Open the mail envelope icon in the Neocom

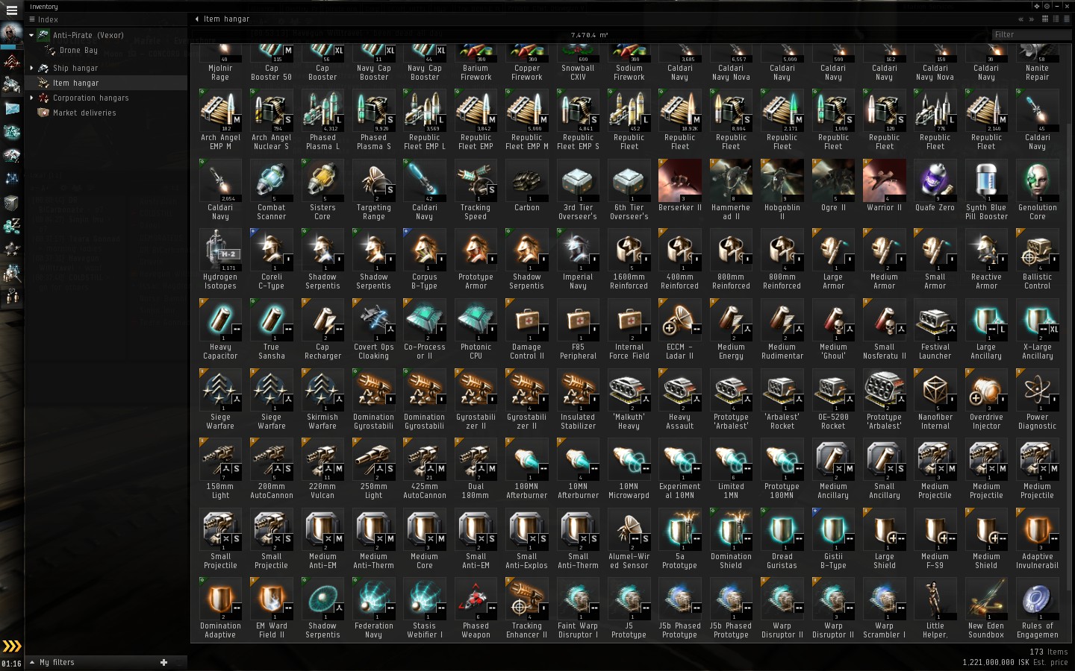[12, 108]
